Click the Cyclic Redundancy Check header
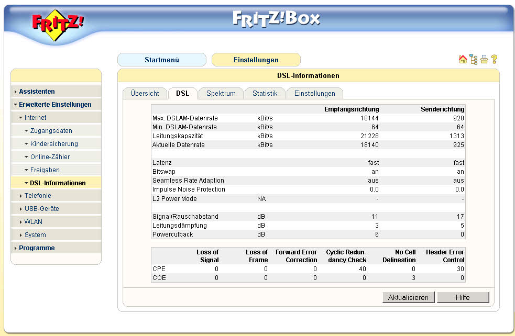Image resolution: width=515 pixels, height=336 pixels. 346,256
